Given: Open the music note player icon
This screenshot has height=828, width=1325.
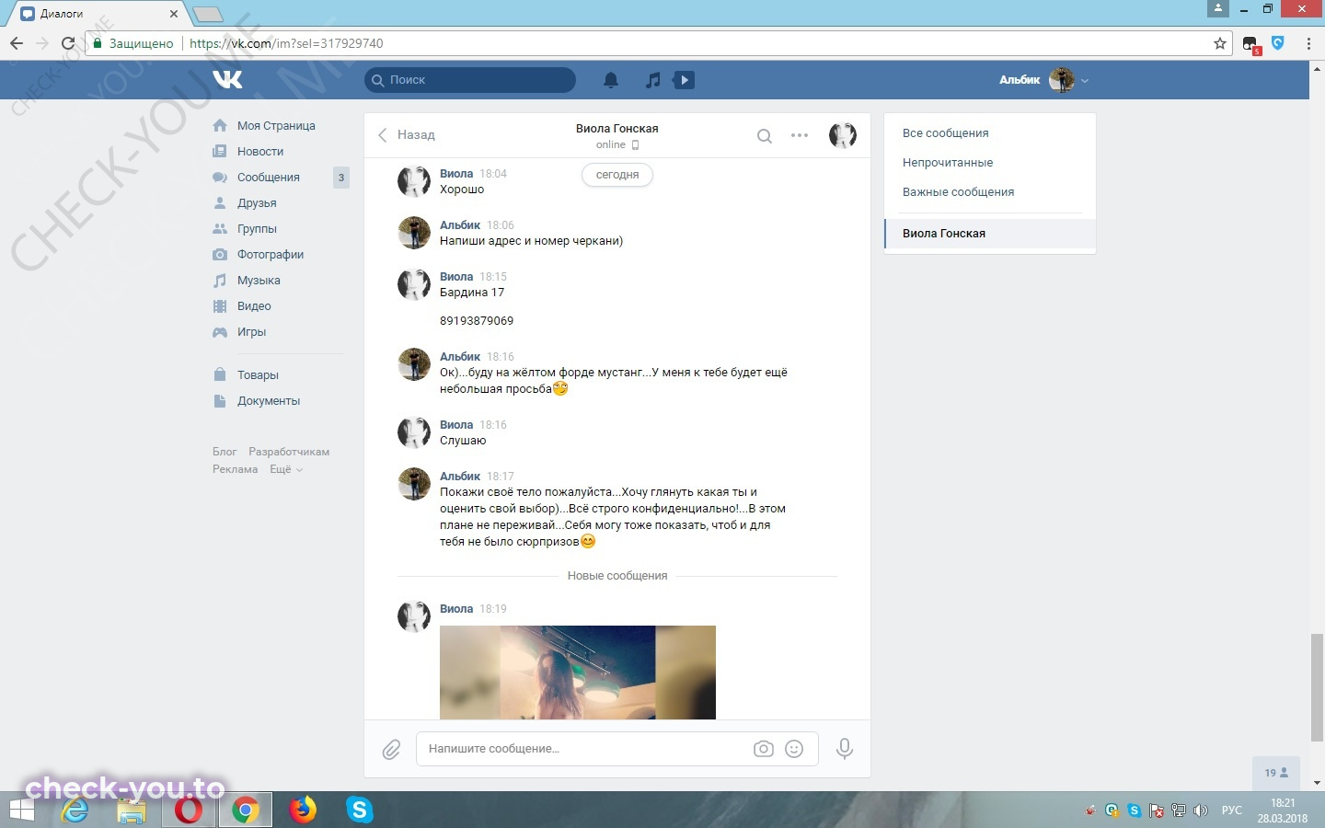Looking at the screenshot, I should coord(652,80).
